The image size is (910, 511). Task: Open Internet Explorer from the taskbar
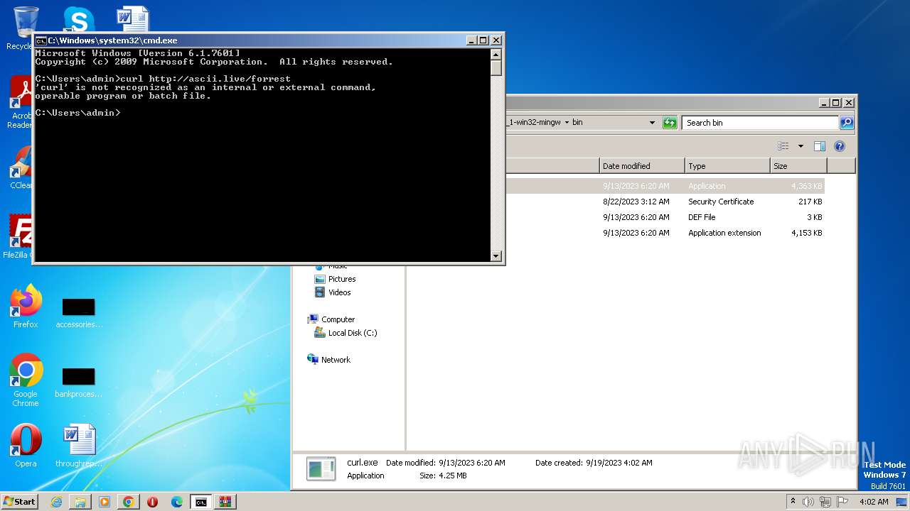click(56, 502)
